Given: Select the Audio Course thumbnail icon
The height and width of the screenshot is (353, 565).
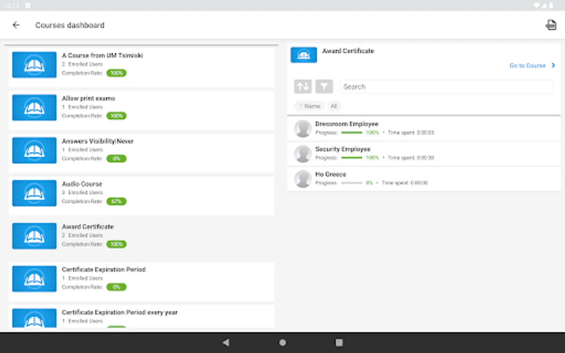Looking at the screenshot, I should [34, 193].
